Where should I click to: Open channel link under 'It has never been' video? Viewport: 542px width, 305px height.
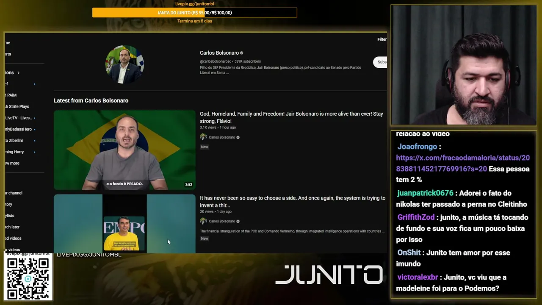pyautogui.click(x=222, y=221)
